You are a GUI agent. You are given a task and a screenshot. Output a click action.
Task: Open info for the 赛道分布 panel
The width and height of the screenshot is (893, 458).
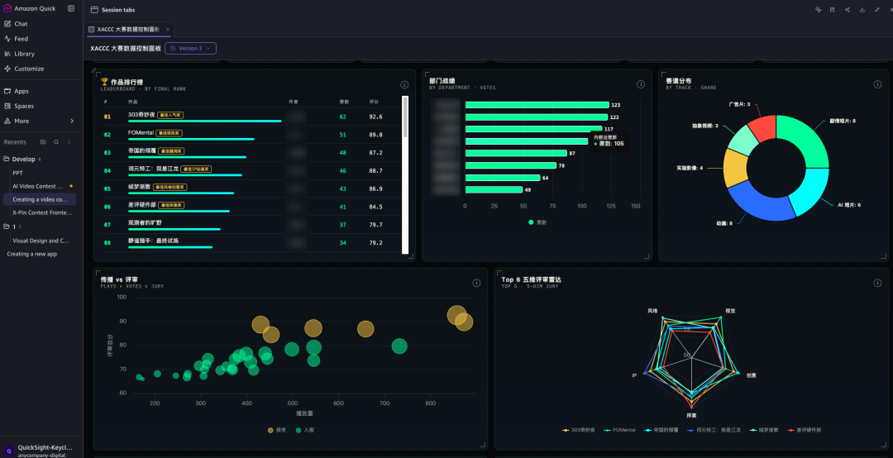[x=877, y=84]
